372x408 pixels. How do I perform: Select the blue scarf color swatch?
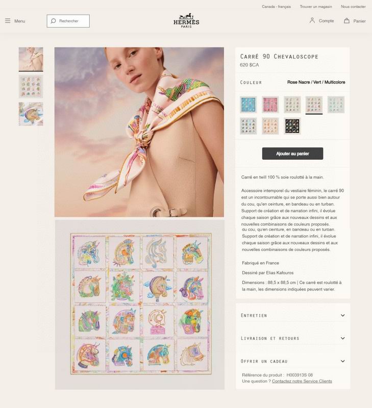[249, 105]
